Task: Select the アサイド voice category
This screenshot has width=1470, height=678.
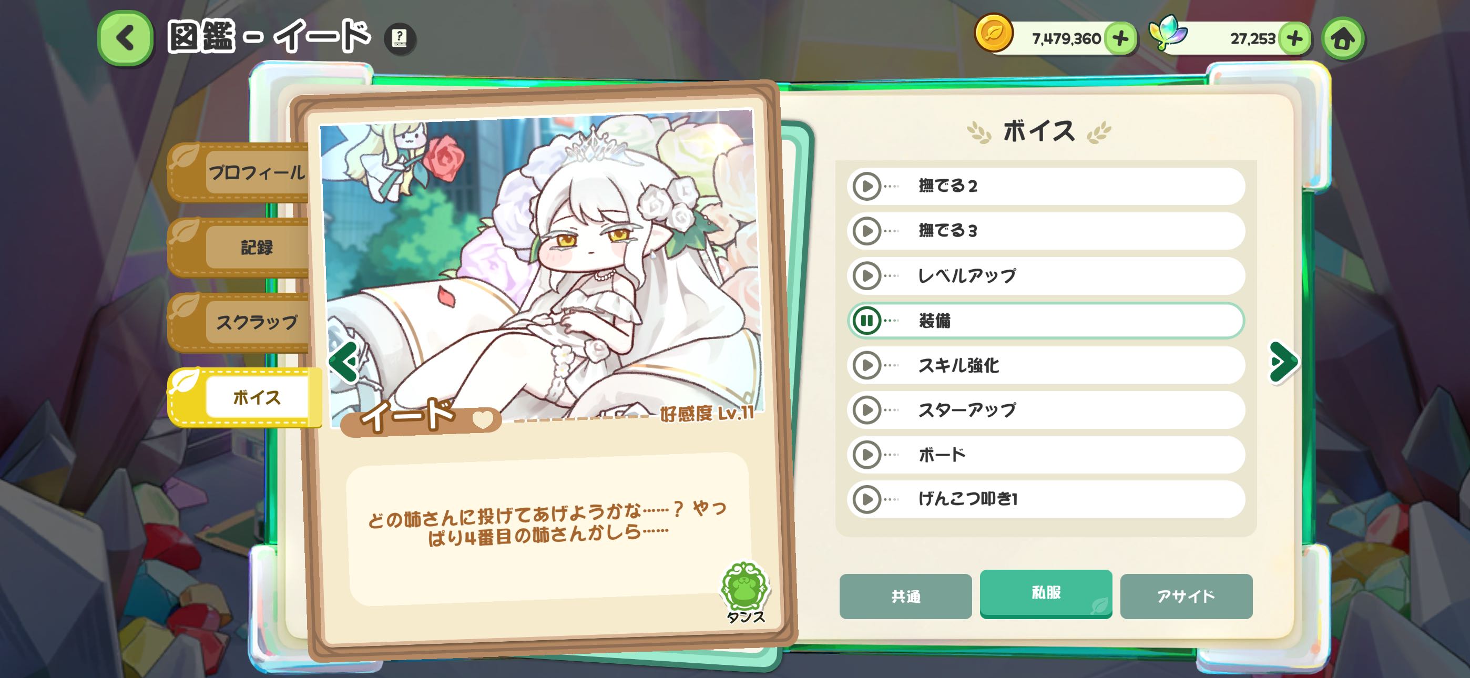Action: (1186, 597)
